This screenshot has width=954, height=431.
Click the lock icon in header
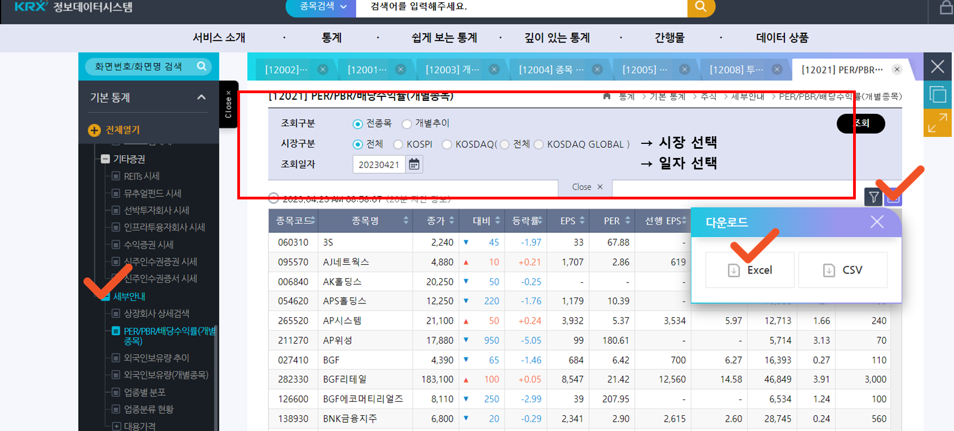point(946,7)
